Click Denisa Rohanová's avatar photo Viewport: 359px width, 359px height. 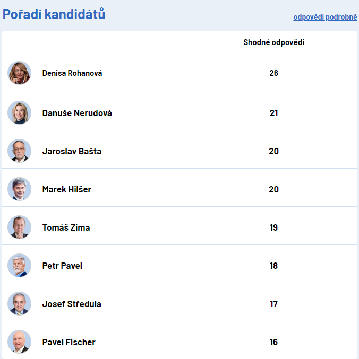tap(19, 73)
